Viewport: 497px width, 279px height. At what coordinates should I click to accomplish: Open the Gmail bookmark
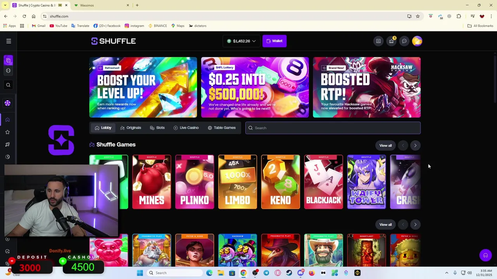pyautogui.click(x=38, y=26)
